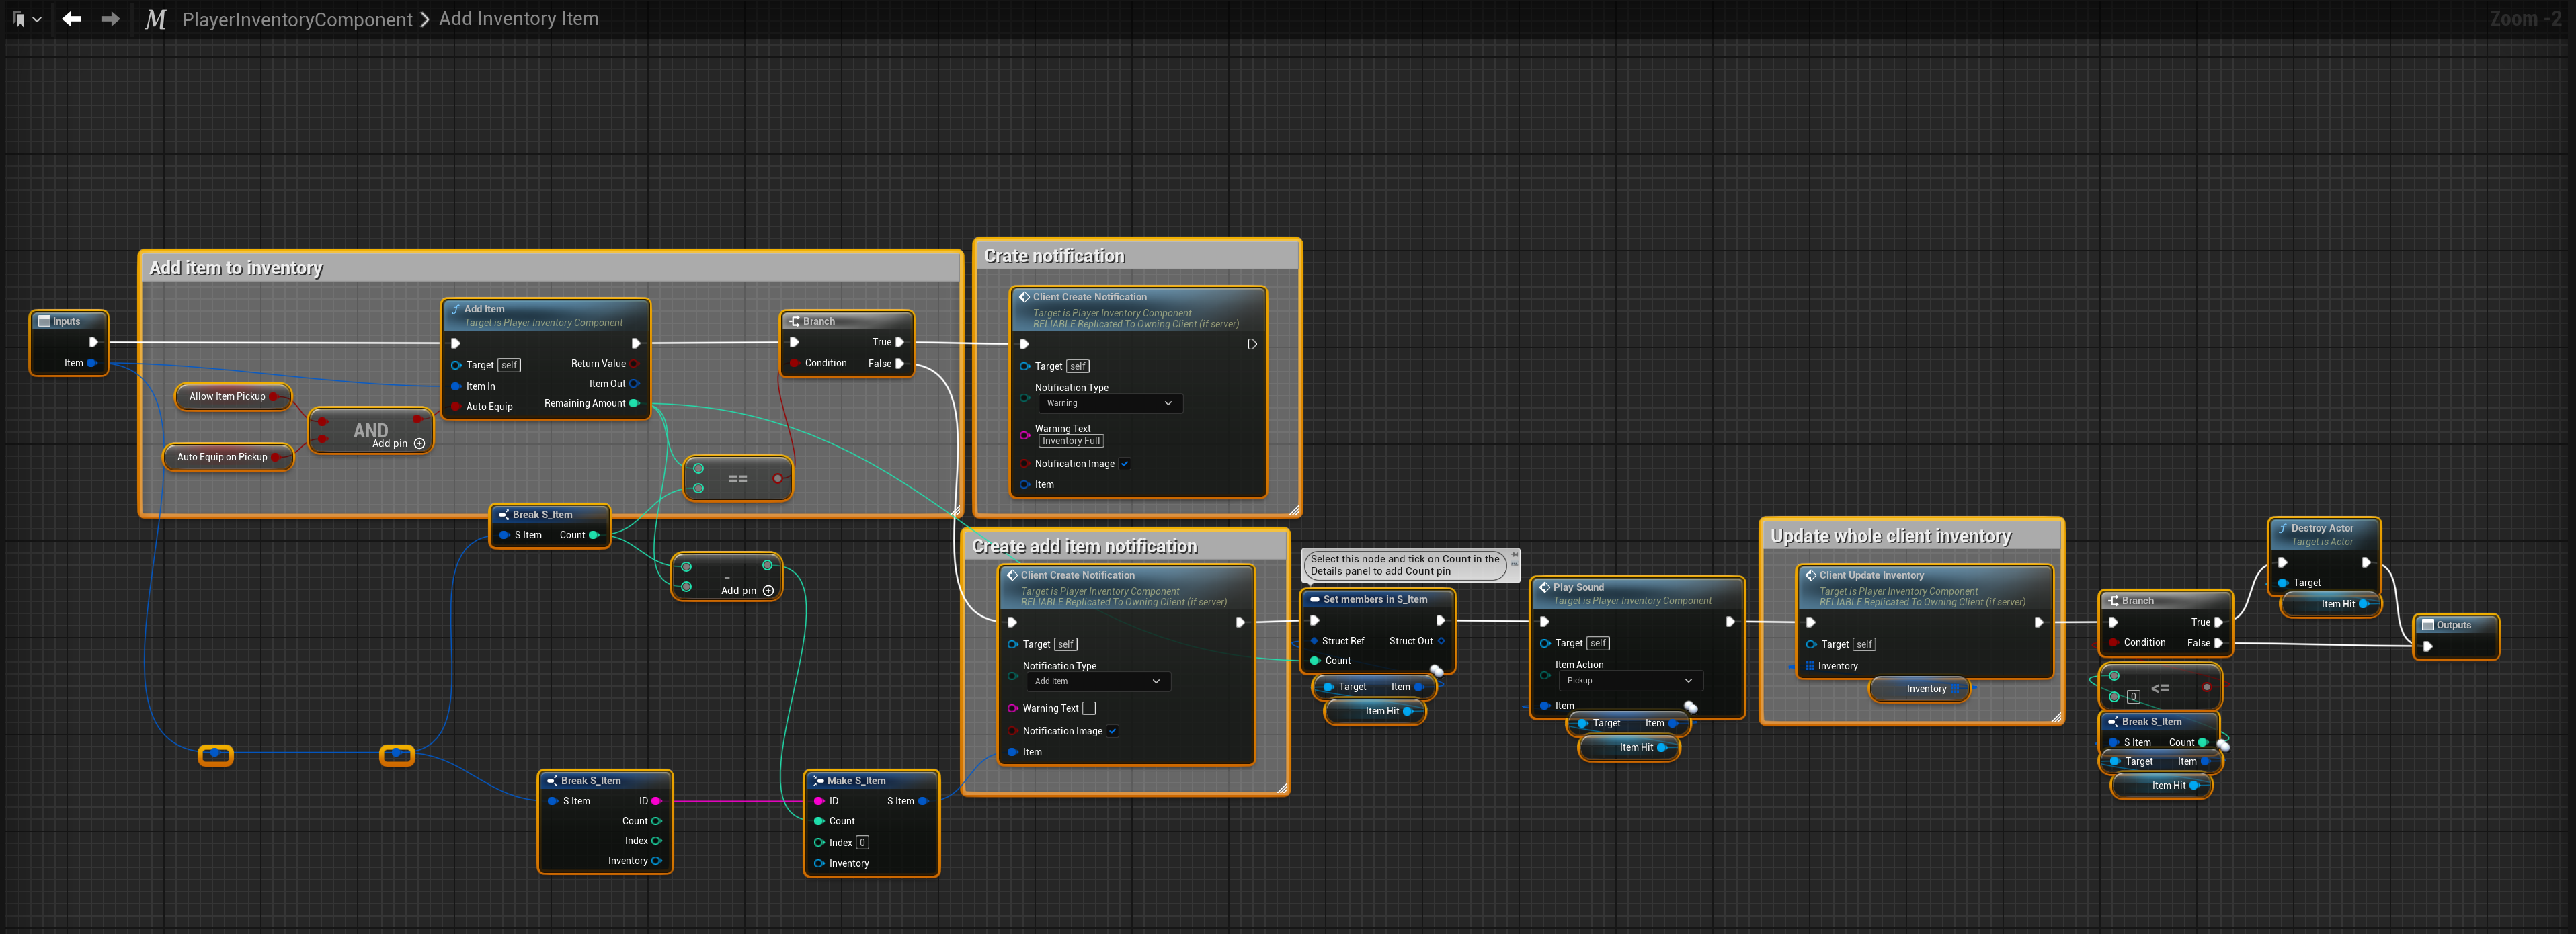Viewport: 2576px width, 934px height.
Task: Open the Warning notification type dropdown
Action: (1110, 403)
